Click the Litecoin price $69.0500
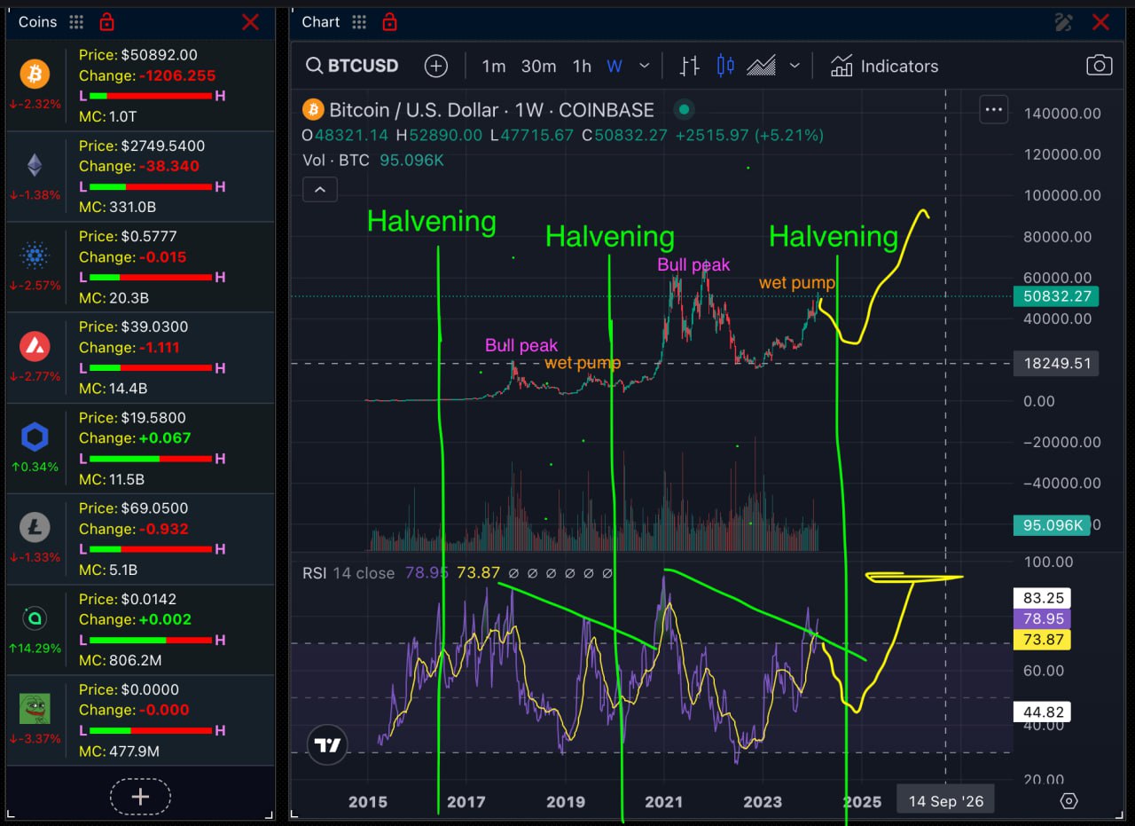 153,508
